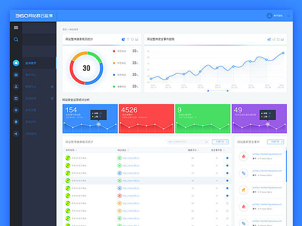The height and width of the screenshot is (226, 302).
Task: Select the 监测首页 sidebar menu item
Action: pyautogui.click(x=31, y=63)
